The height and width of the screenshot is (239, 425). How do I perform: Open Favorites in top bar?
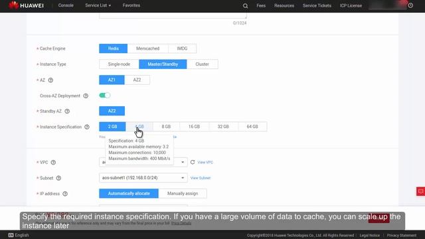pyautogui.click(x=131, y=5)
